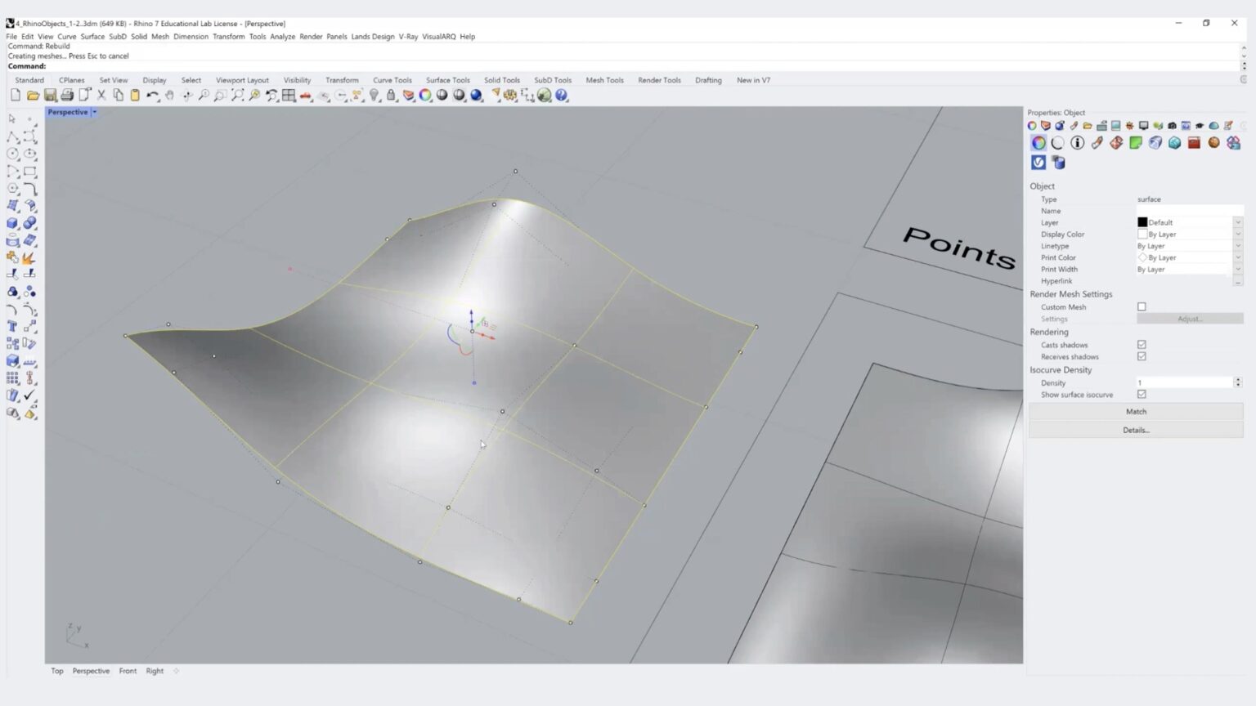
Task: Click the New file icon
Action: (x=16, y=96)
